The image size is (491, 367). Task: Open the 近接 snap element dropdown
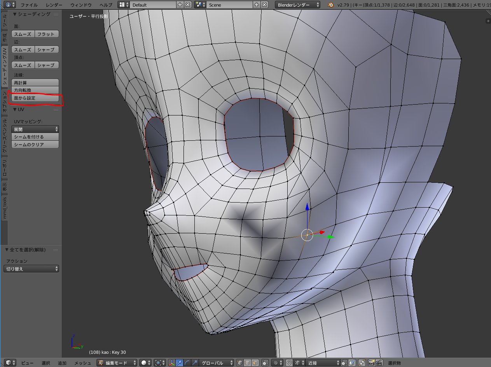(322, 363)
